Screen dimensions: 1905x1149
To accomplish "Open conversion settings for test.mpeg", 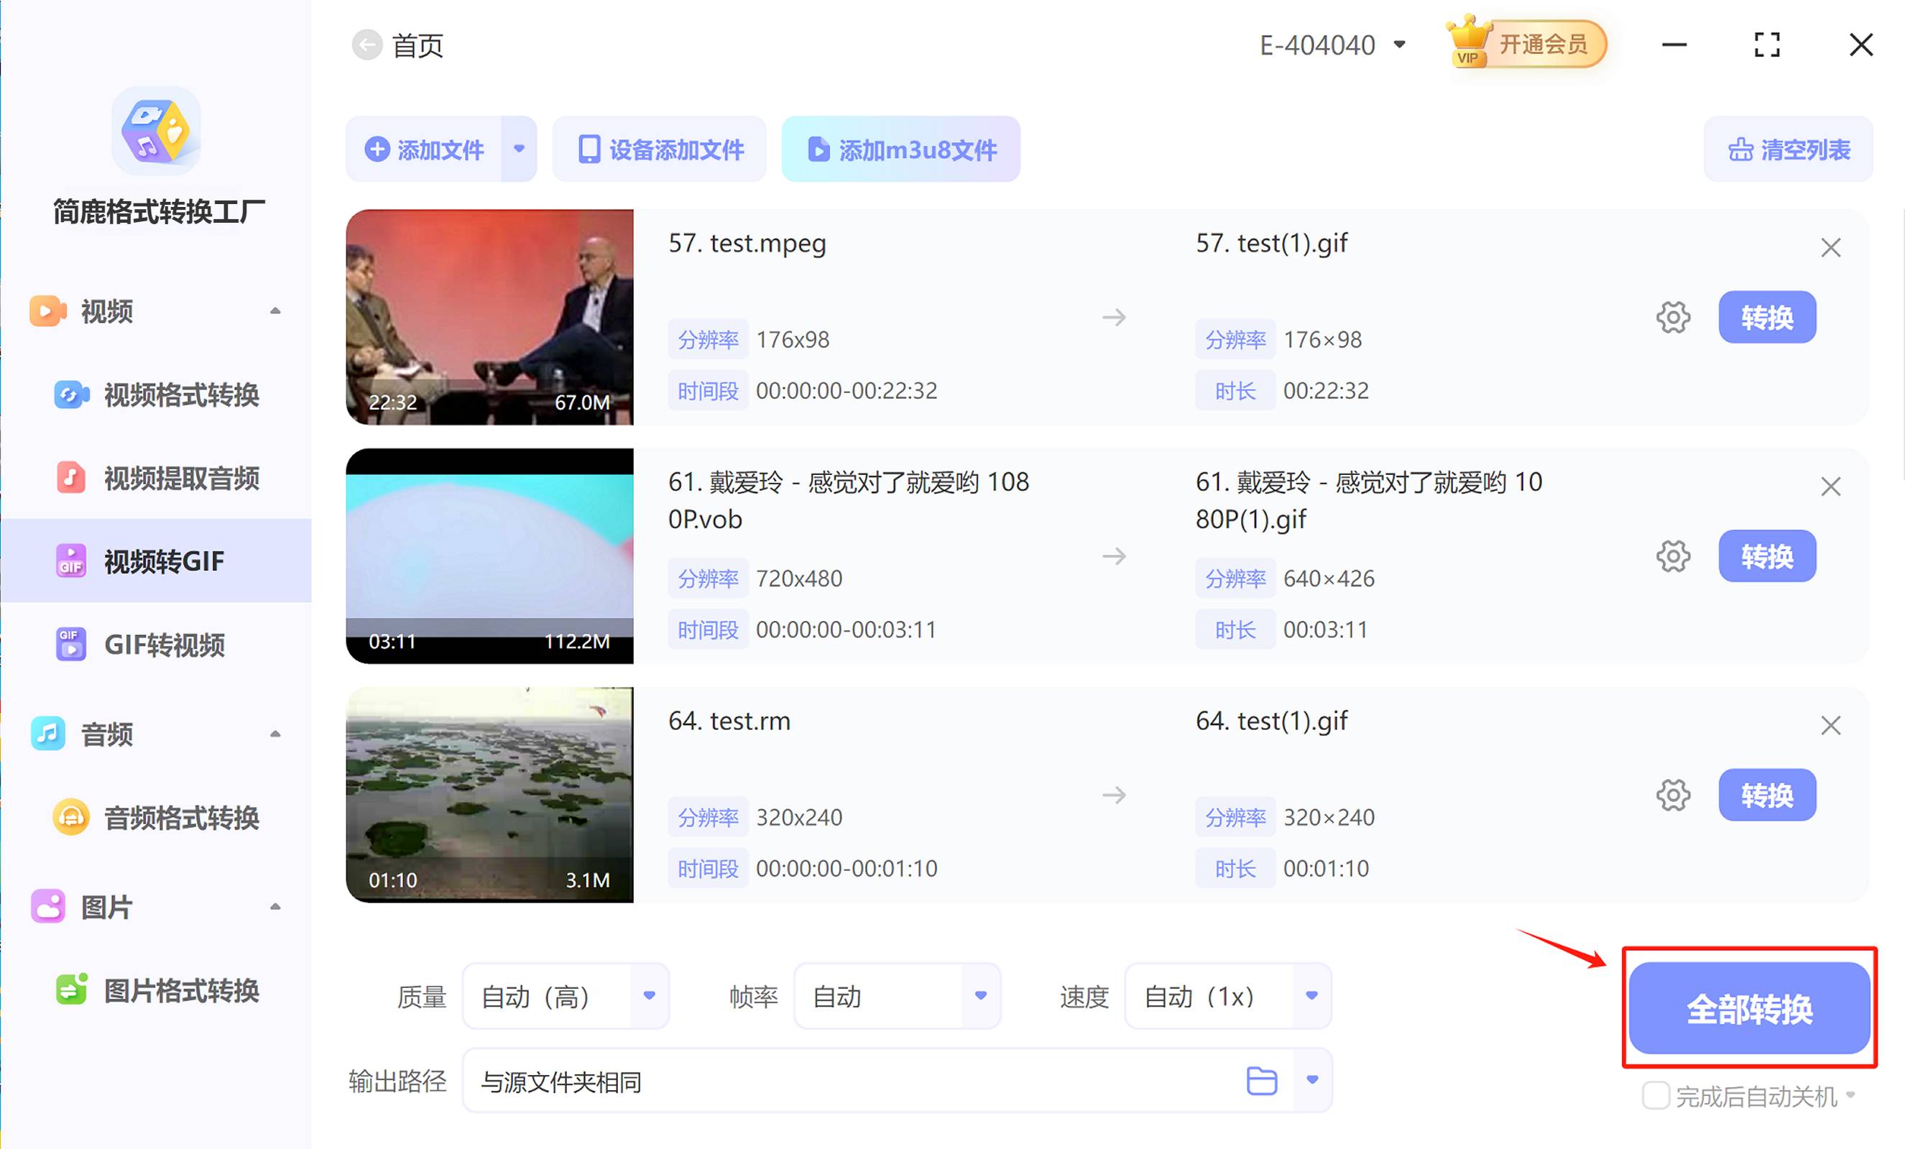I will (1673, 317).
